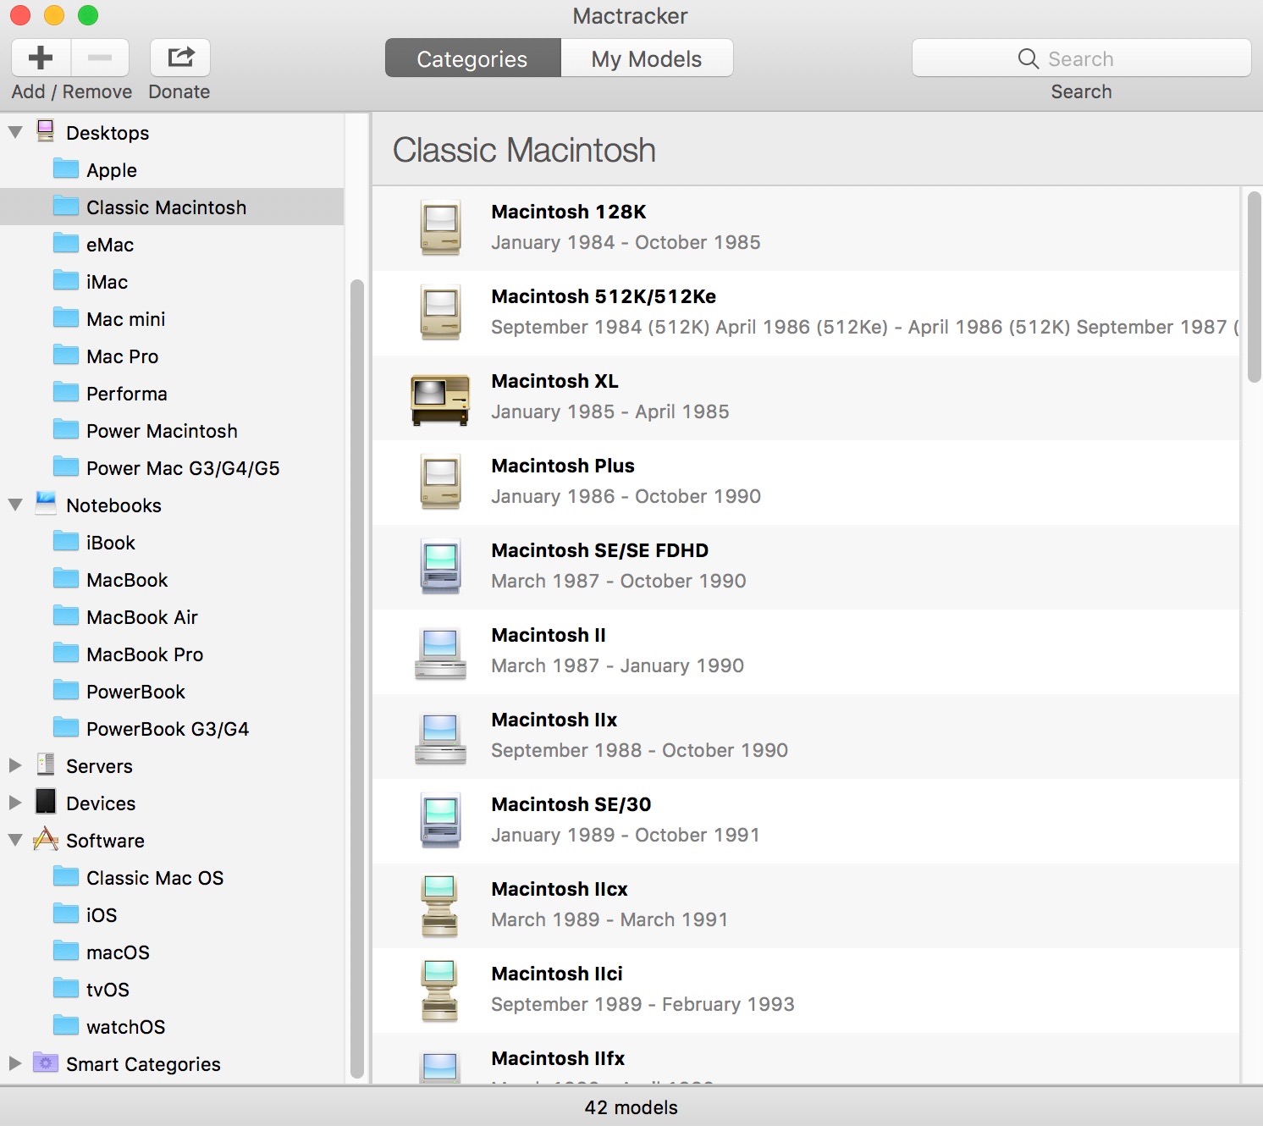Click the Remove (minus) toolbar button
Screen dimensions: 1263x1126
point(100,58)
